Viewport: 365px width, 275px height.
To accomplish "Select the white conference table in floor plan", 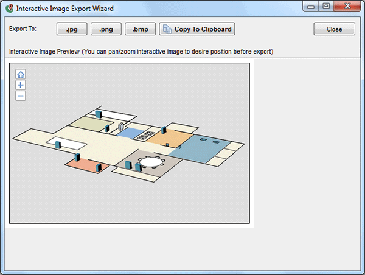I will tap(151, 162).
